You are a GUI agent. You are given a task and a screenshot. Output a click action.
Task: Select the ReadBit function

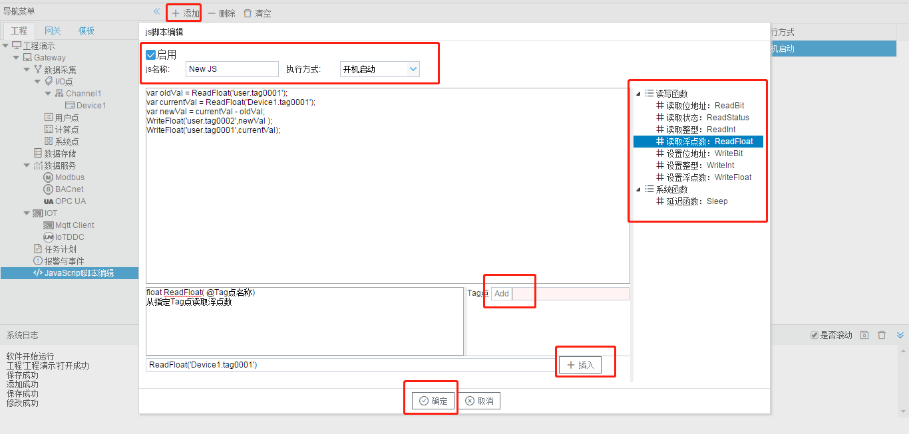tap(699, 106)
